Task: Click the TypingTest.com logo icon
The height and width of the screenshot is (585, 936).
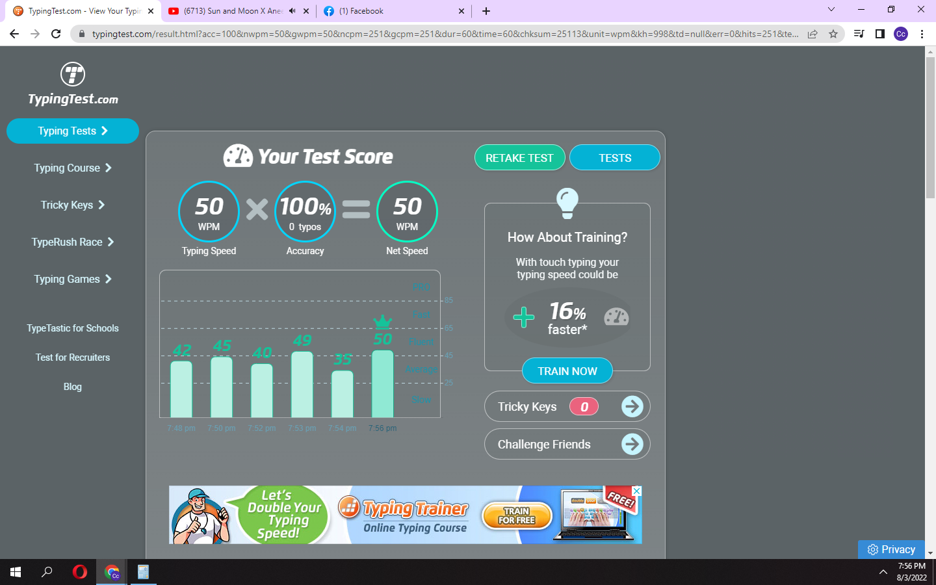Action: coord(73,74)
